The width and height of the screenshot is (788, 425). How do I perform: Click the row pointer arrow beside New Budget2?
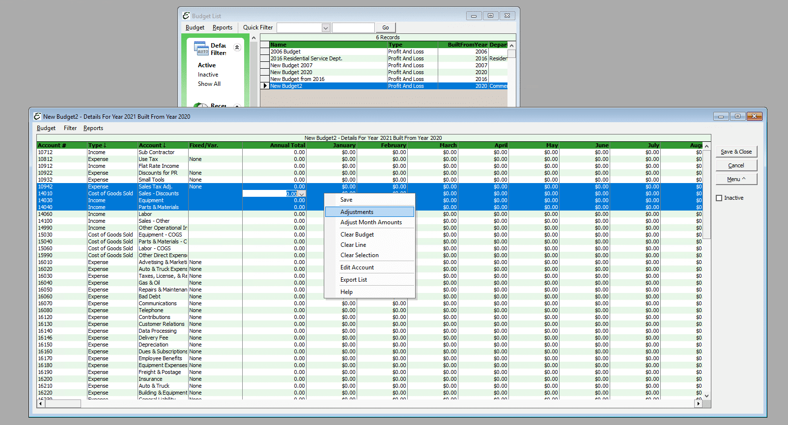point(265,86)
